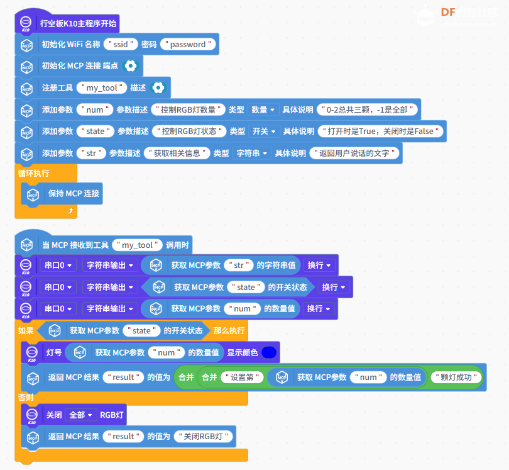Viewport: 509px width, 470px height.
Task: Click the gear icon on 注册工具 my_tool block
Action: tap(158, 87)
